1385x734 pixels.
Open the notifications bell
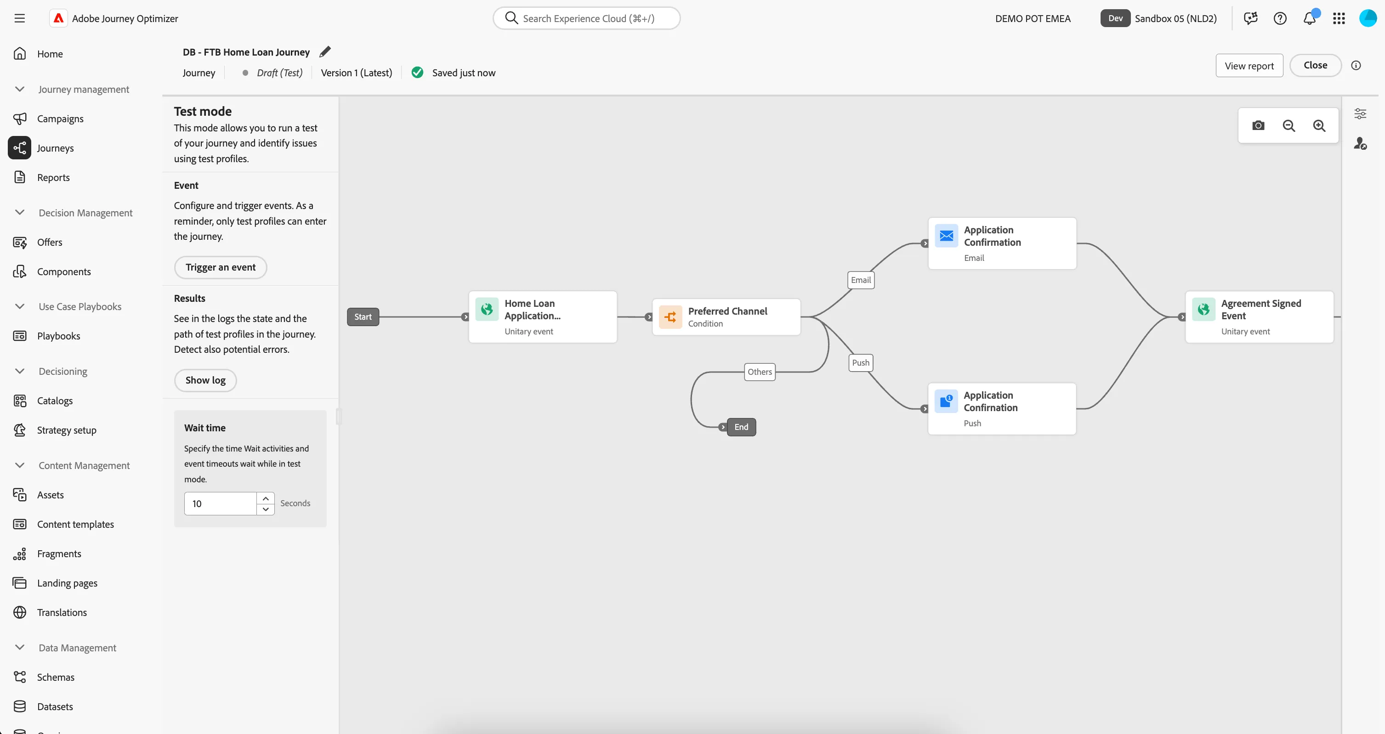coord(1310,18)
